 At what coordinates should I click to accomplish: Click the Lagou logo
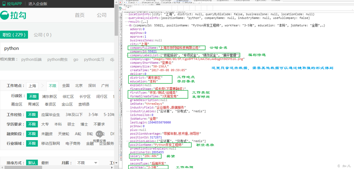(x=13, y=15)
